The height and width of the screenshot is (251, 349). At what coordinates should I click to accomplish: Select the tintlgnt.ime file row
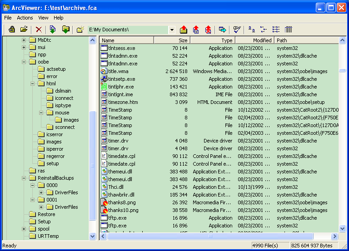click(x=219, y=94)
